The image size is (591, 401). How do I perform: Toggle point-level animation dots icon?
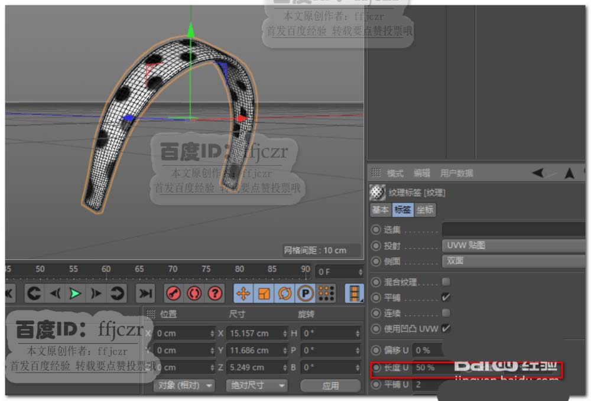326,294
